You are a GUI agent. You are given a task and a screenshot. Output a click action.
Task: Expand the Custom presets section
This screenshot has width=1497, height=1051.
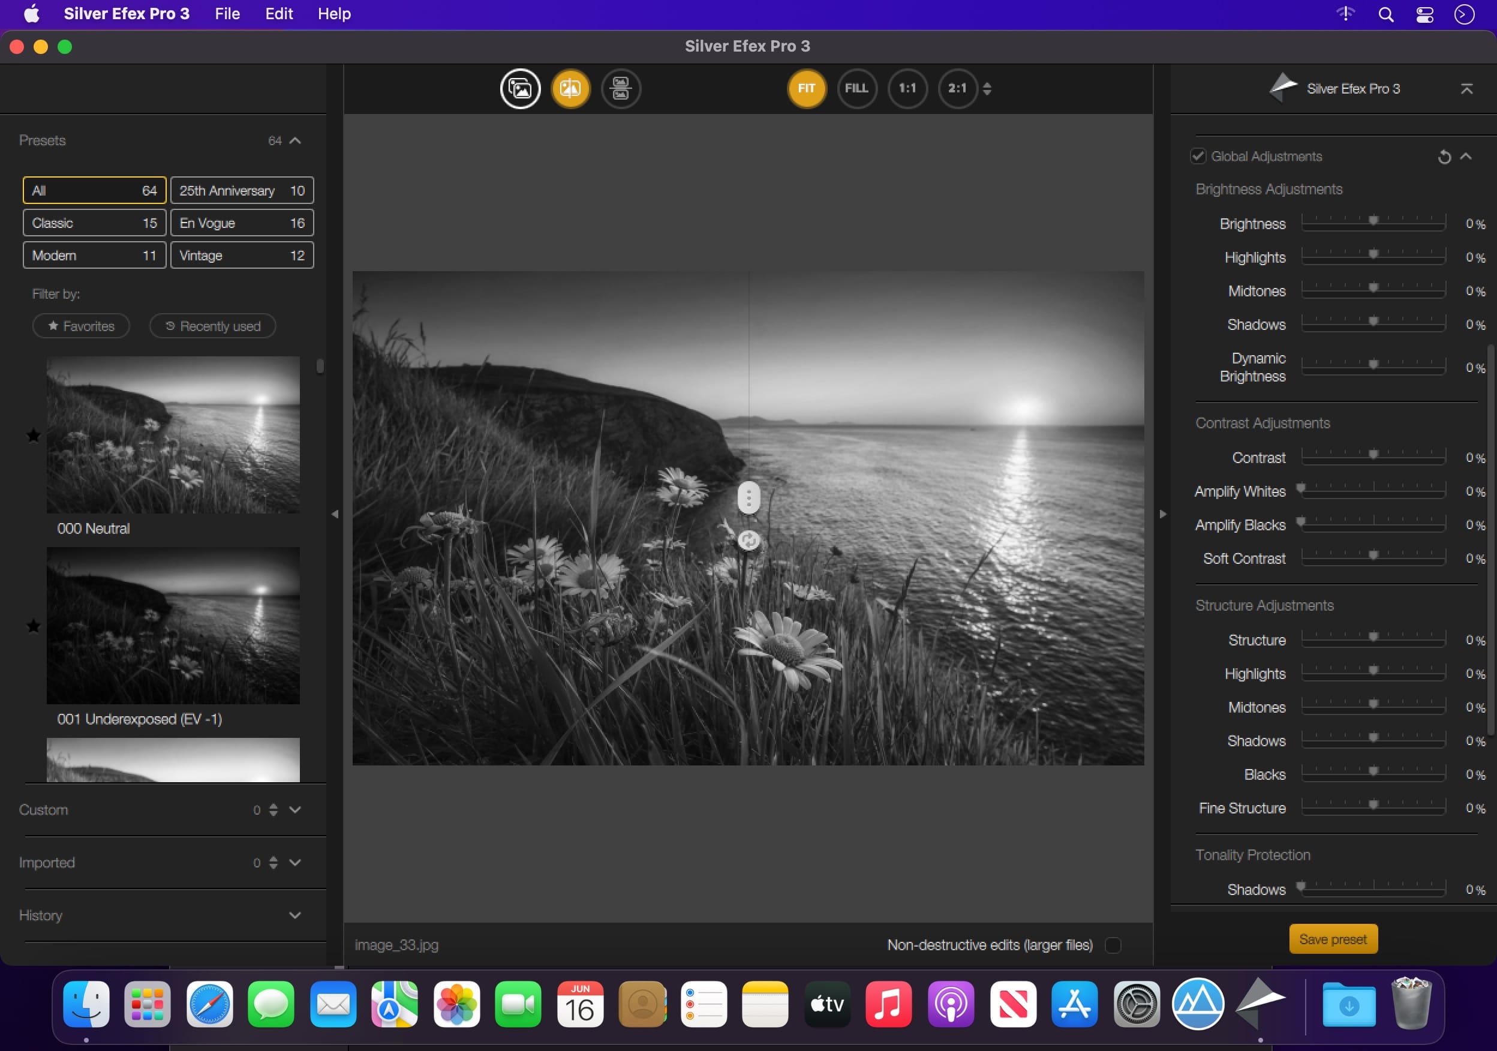(294, 810)
